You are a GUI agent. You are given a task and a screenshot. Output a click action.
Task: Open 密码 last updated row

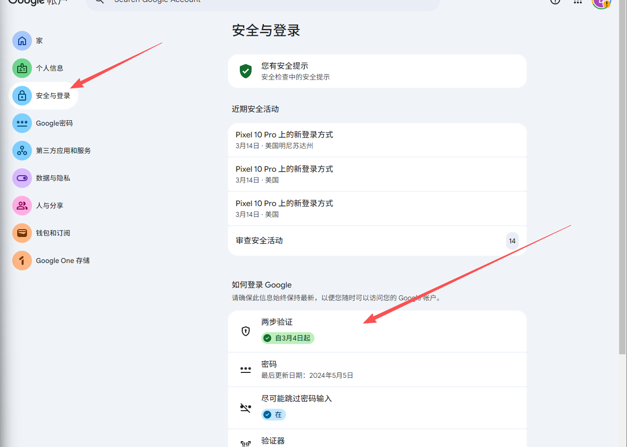pos(377,369)
